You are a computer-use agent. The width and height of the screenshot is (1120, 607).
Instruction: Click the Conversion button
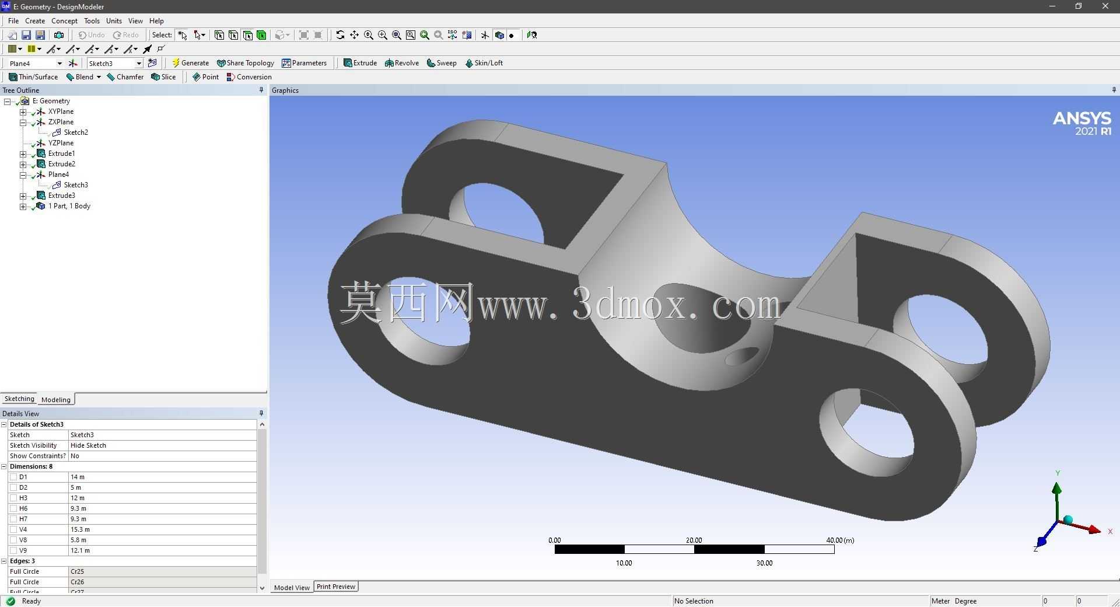click(249, 77)
